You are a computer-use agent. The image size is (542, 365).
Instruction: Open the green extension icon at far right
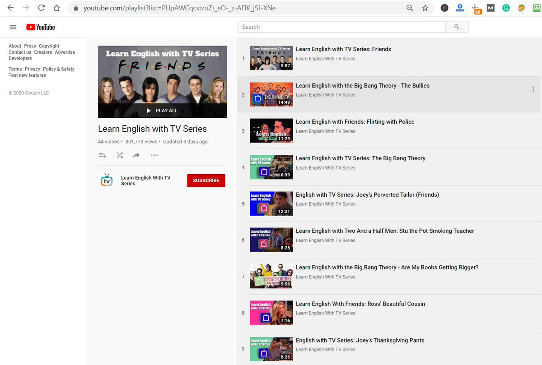coord(537,8)
